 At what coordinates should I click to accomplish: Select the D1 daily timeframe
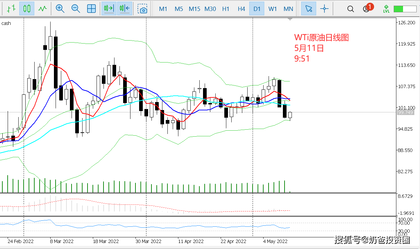257,9
